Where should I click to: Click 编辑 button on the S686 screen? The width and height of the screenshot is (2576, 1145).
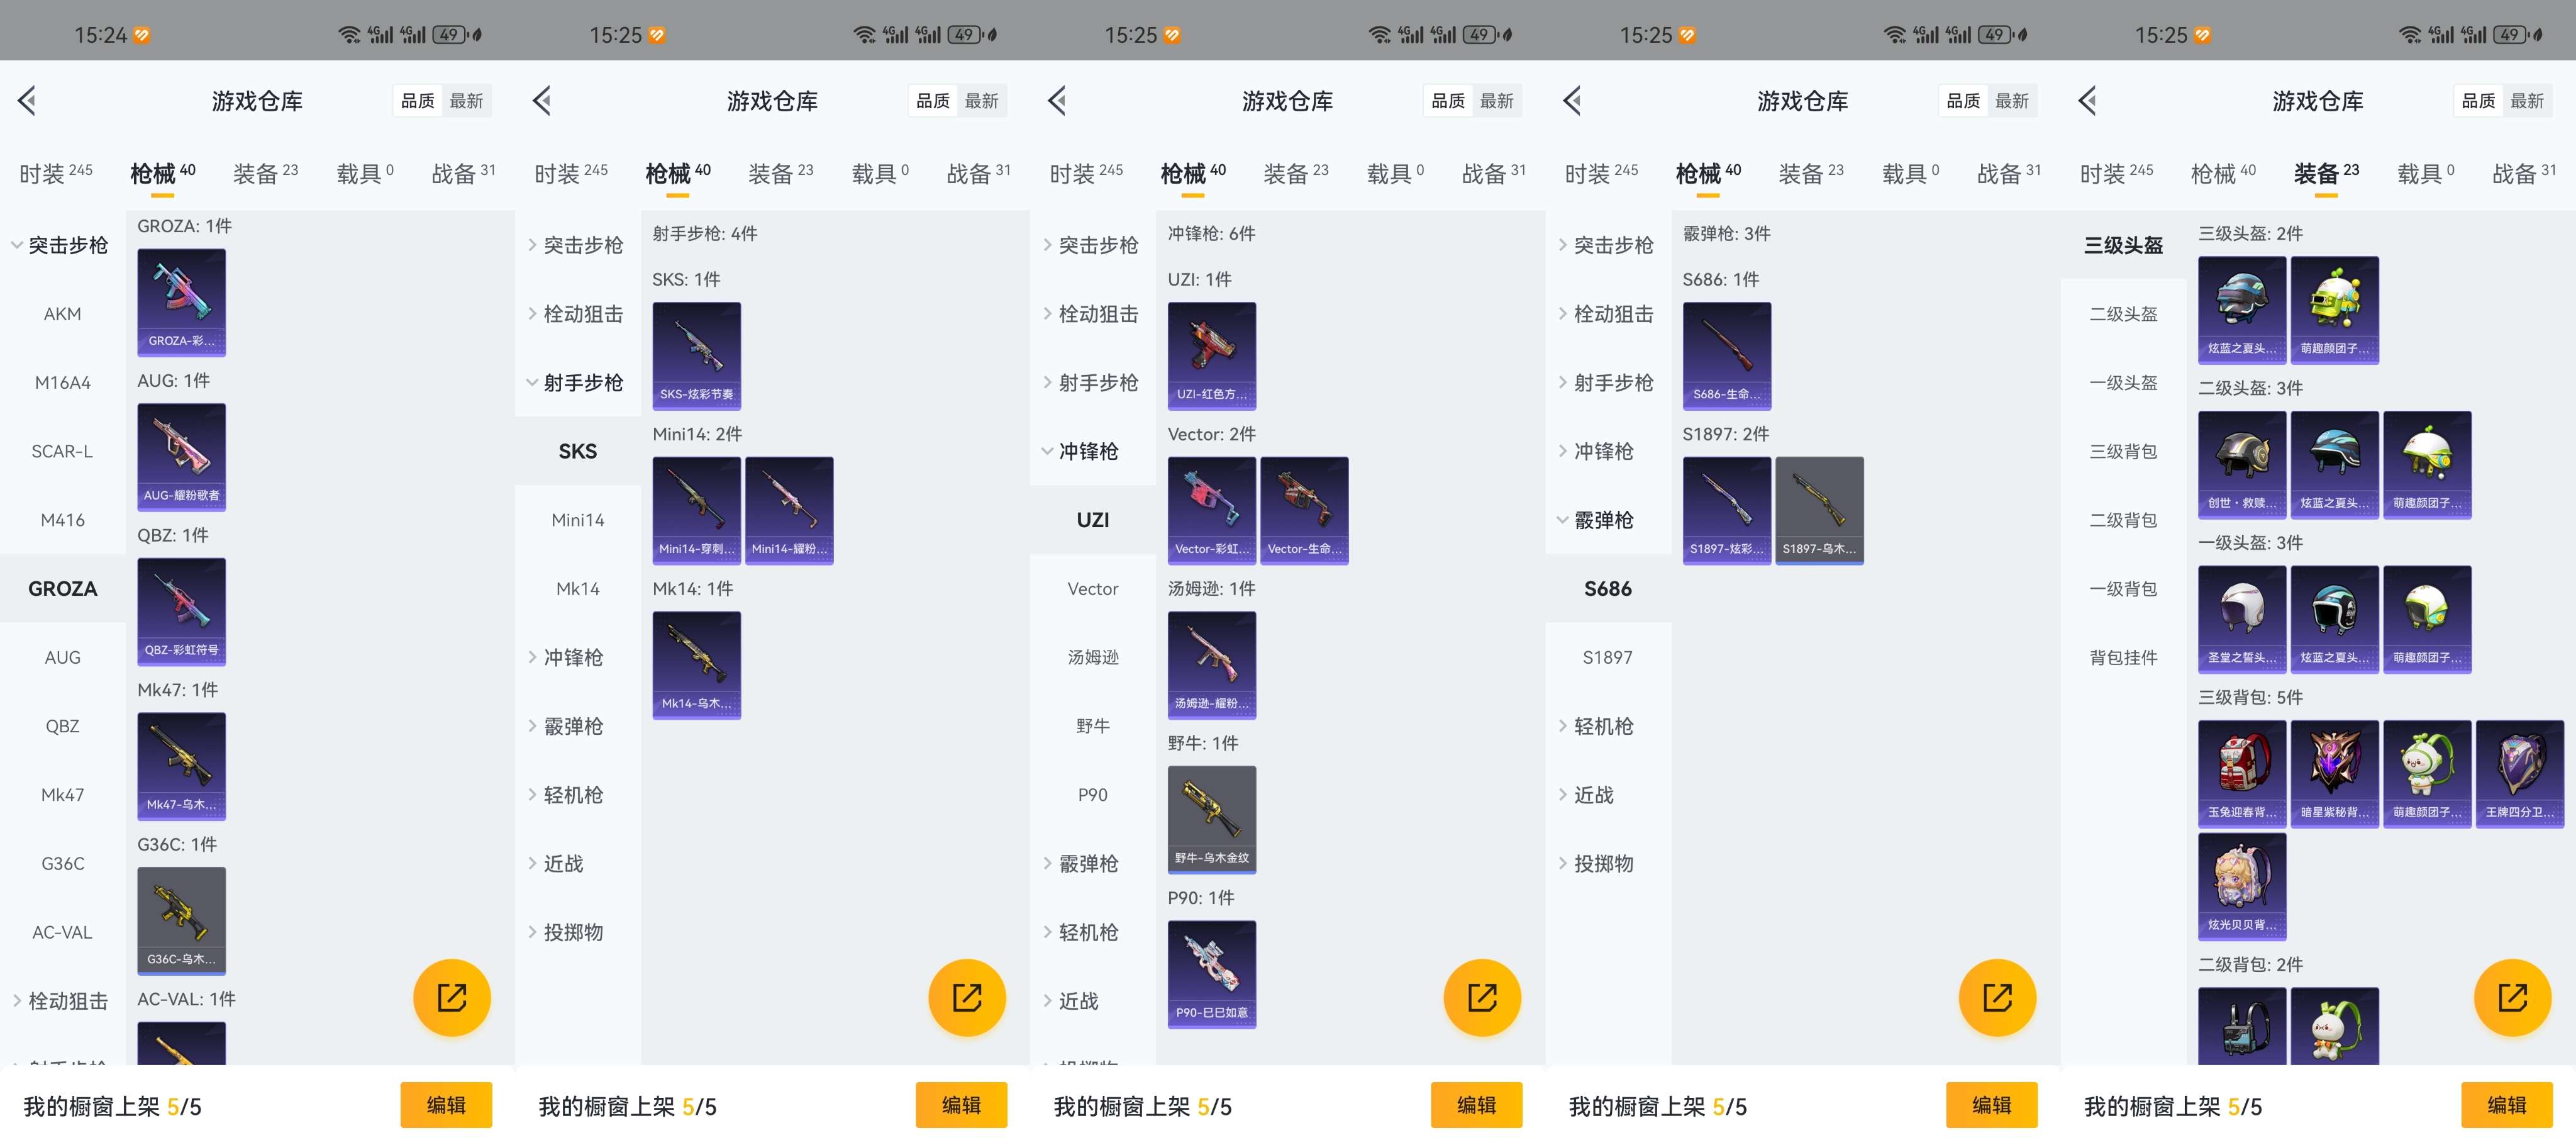1991,1105
